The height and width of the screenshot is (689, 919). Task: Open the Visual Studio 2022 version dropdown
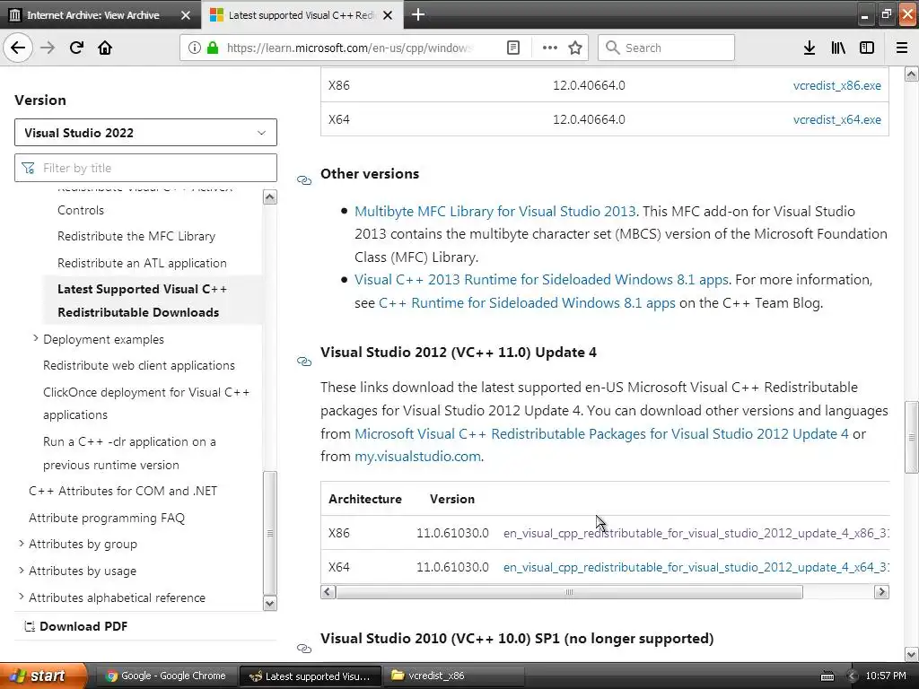(145, 133)
